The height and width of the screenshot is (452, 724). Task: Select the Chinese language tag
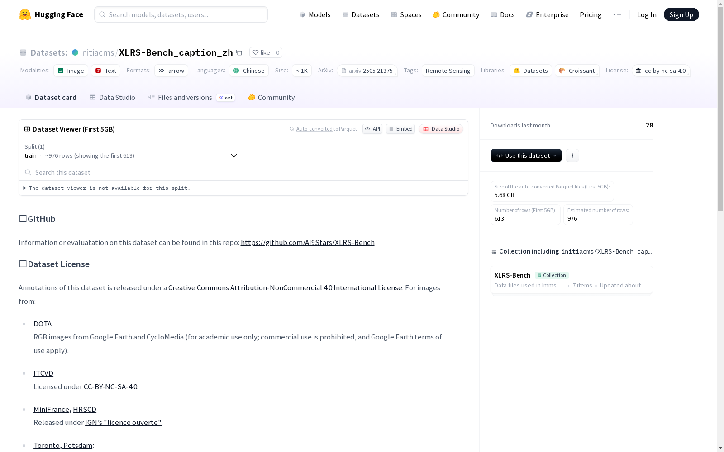(249, 71)
